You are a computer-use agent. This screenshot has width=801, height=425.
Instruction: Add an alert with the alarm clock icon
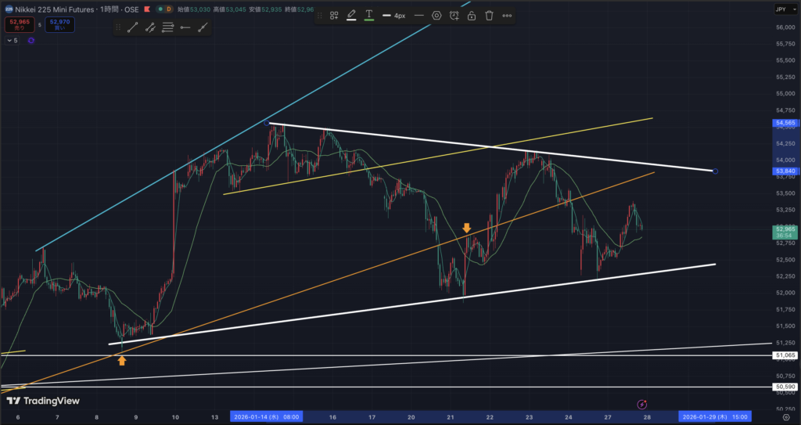tap(454, 16)
